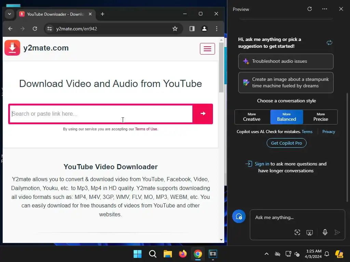Submit search with the arrow button
The image size is (350, 262).
point(203,114)
